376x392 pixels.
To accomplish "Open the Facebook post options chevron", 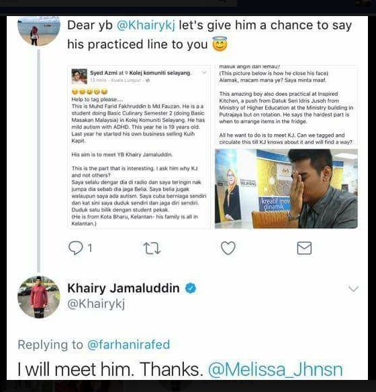I will (204, 72).
